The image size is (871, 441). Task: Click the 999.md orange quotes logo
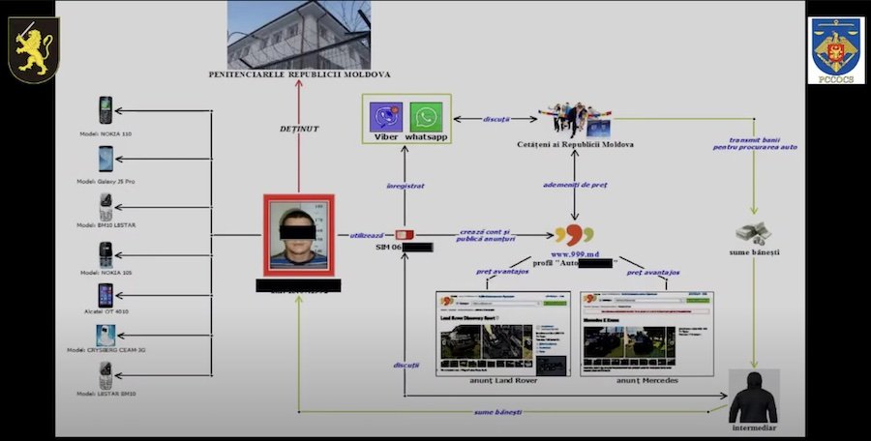[575, 235]
